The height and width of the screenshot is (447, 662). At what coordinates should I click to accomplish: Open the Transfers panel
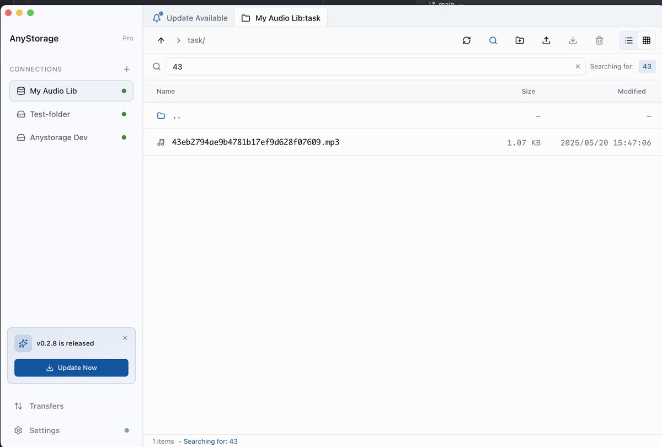coord(71,406)
